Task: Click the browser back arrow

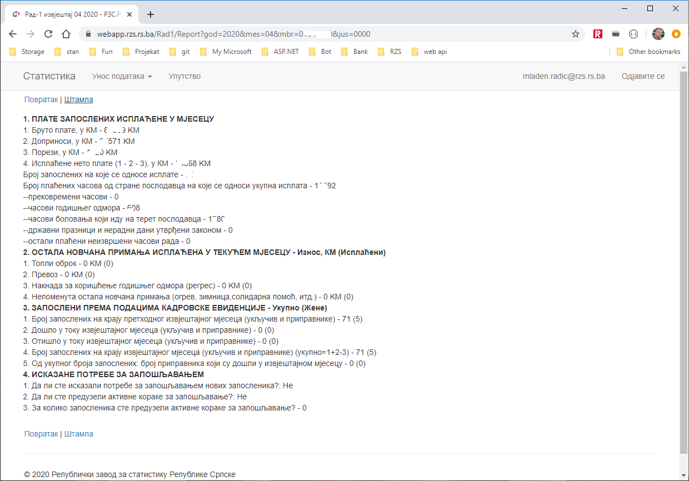Action: coord(13,34)
